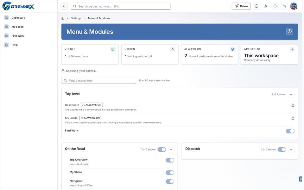Collapse the On the Road section
The image size is (304, 190).
(x=171, y=149)
